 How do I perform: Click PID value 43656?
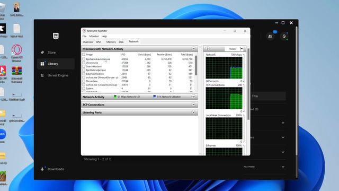tap(125, 59)
